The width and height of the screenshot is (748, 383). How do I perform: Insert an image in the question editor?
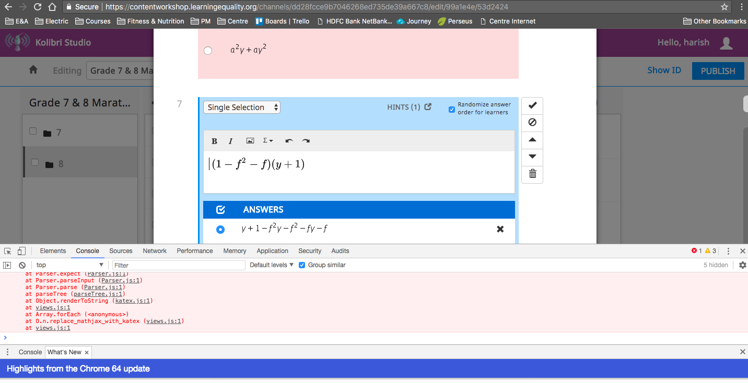250,141
